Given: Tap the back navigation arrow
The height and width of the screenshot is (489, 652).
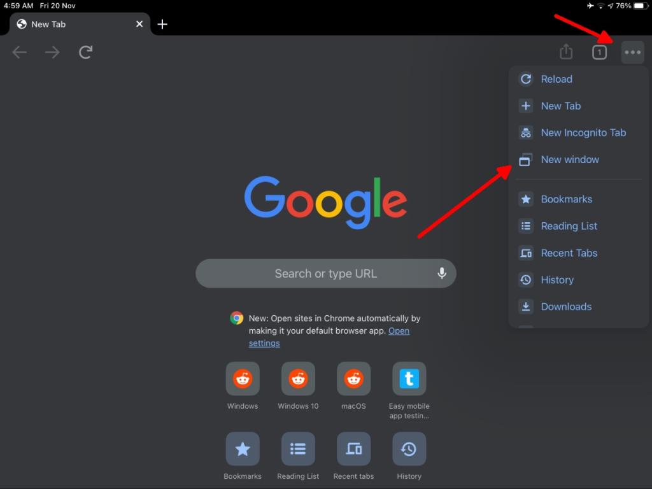Looking at the screenshot, I should tap(19, 52).
